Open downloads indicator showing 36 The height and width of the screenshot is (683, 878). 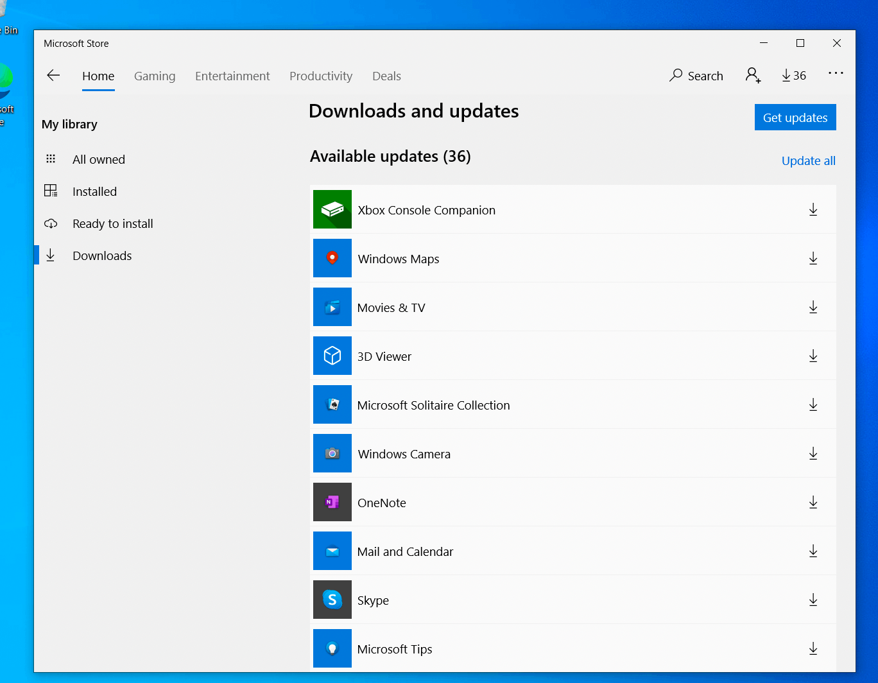pyautogui.click(x=794, y=76)
